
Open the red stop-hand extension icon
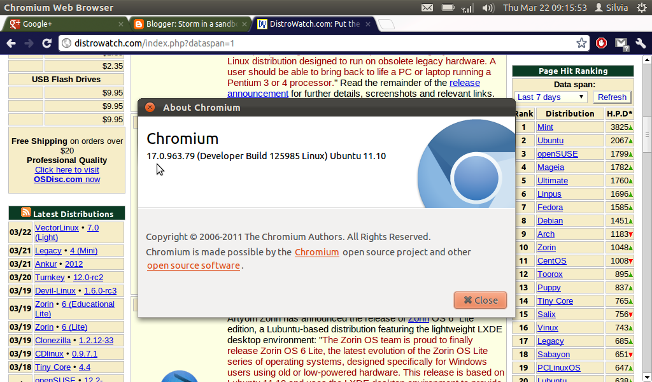(601, 43)
